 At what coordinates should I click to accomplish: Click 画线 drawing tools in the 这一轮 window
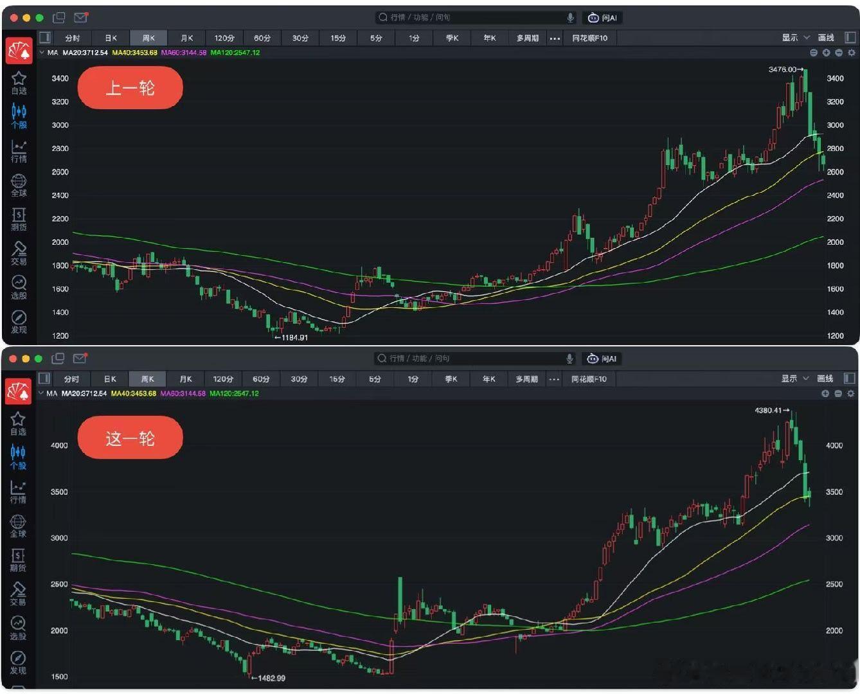pyautogui.click(x=825, y=378)
